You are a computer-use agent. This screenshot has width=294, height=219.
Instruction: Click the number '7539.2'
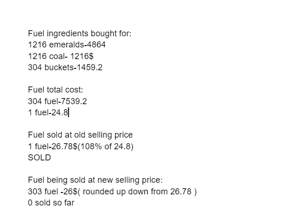[74, 101]
